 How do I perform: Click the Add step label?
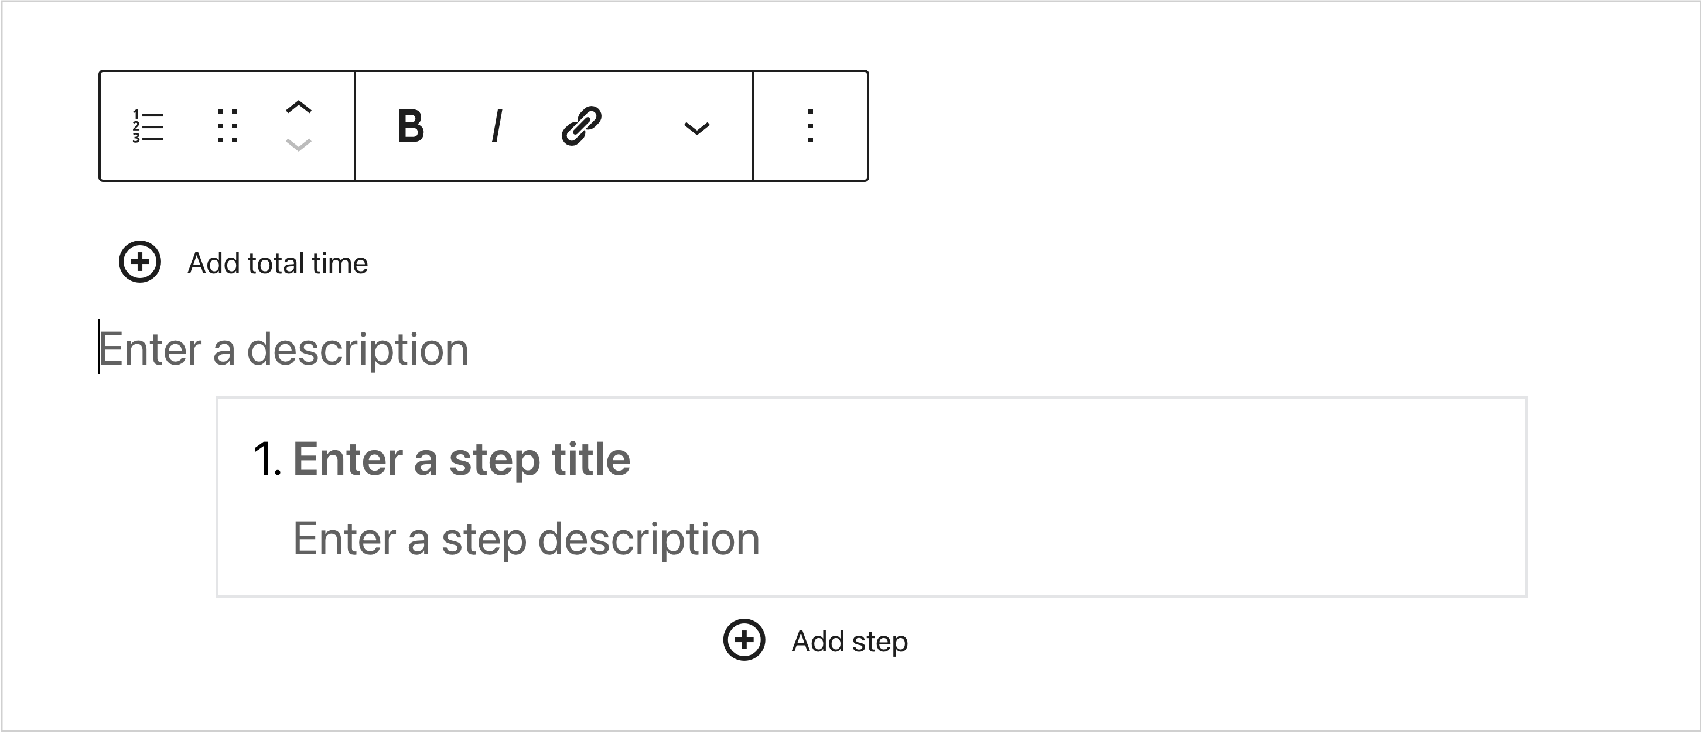pos(849,641)
